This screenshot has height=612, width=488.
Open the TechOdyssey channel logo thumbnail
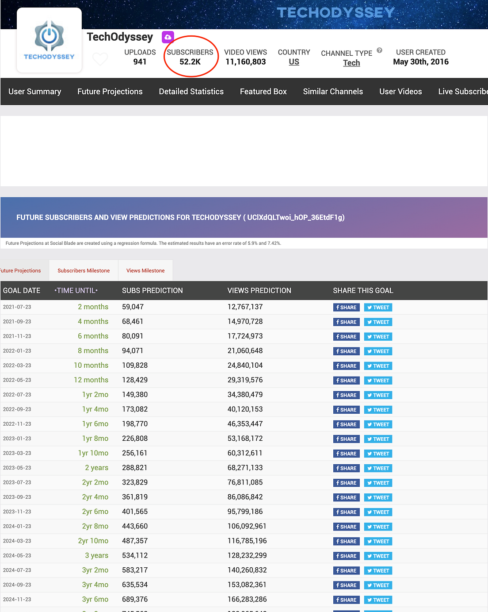pyautogui.click(x=49, y=40)
